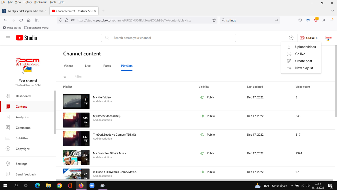Open Subtitles from the sidebar
This screenshot has height=190, width=337.
[x=22, y=138]
